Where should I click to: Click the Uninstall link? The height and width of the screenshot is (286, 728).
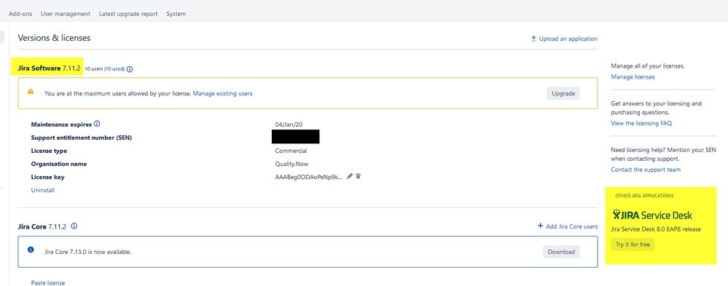(x=43, y=190)
